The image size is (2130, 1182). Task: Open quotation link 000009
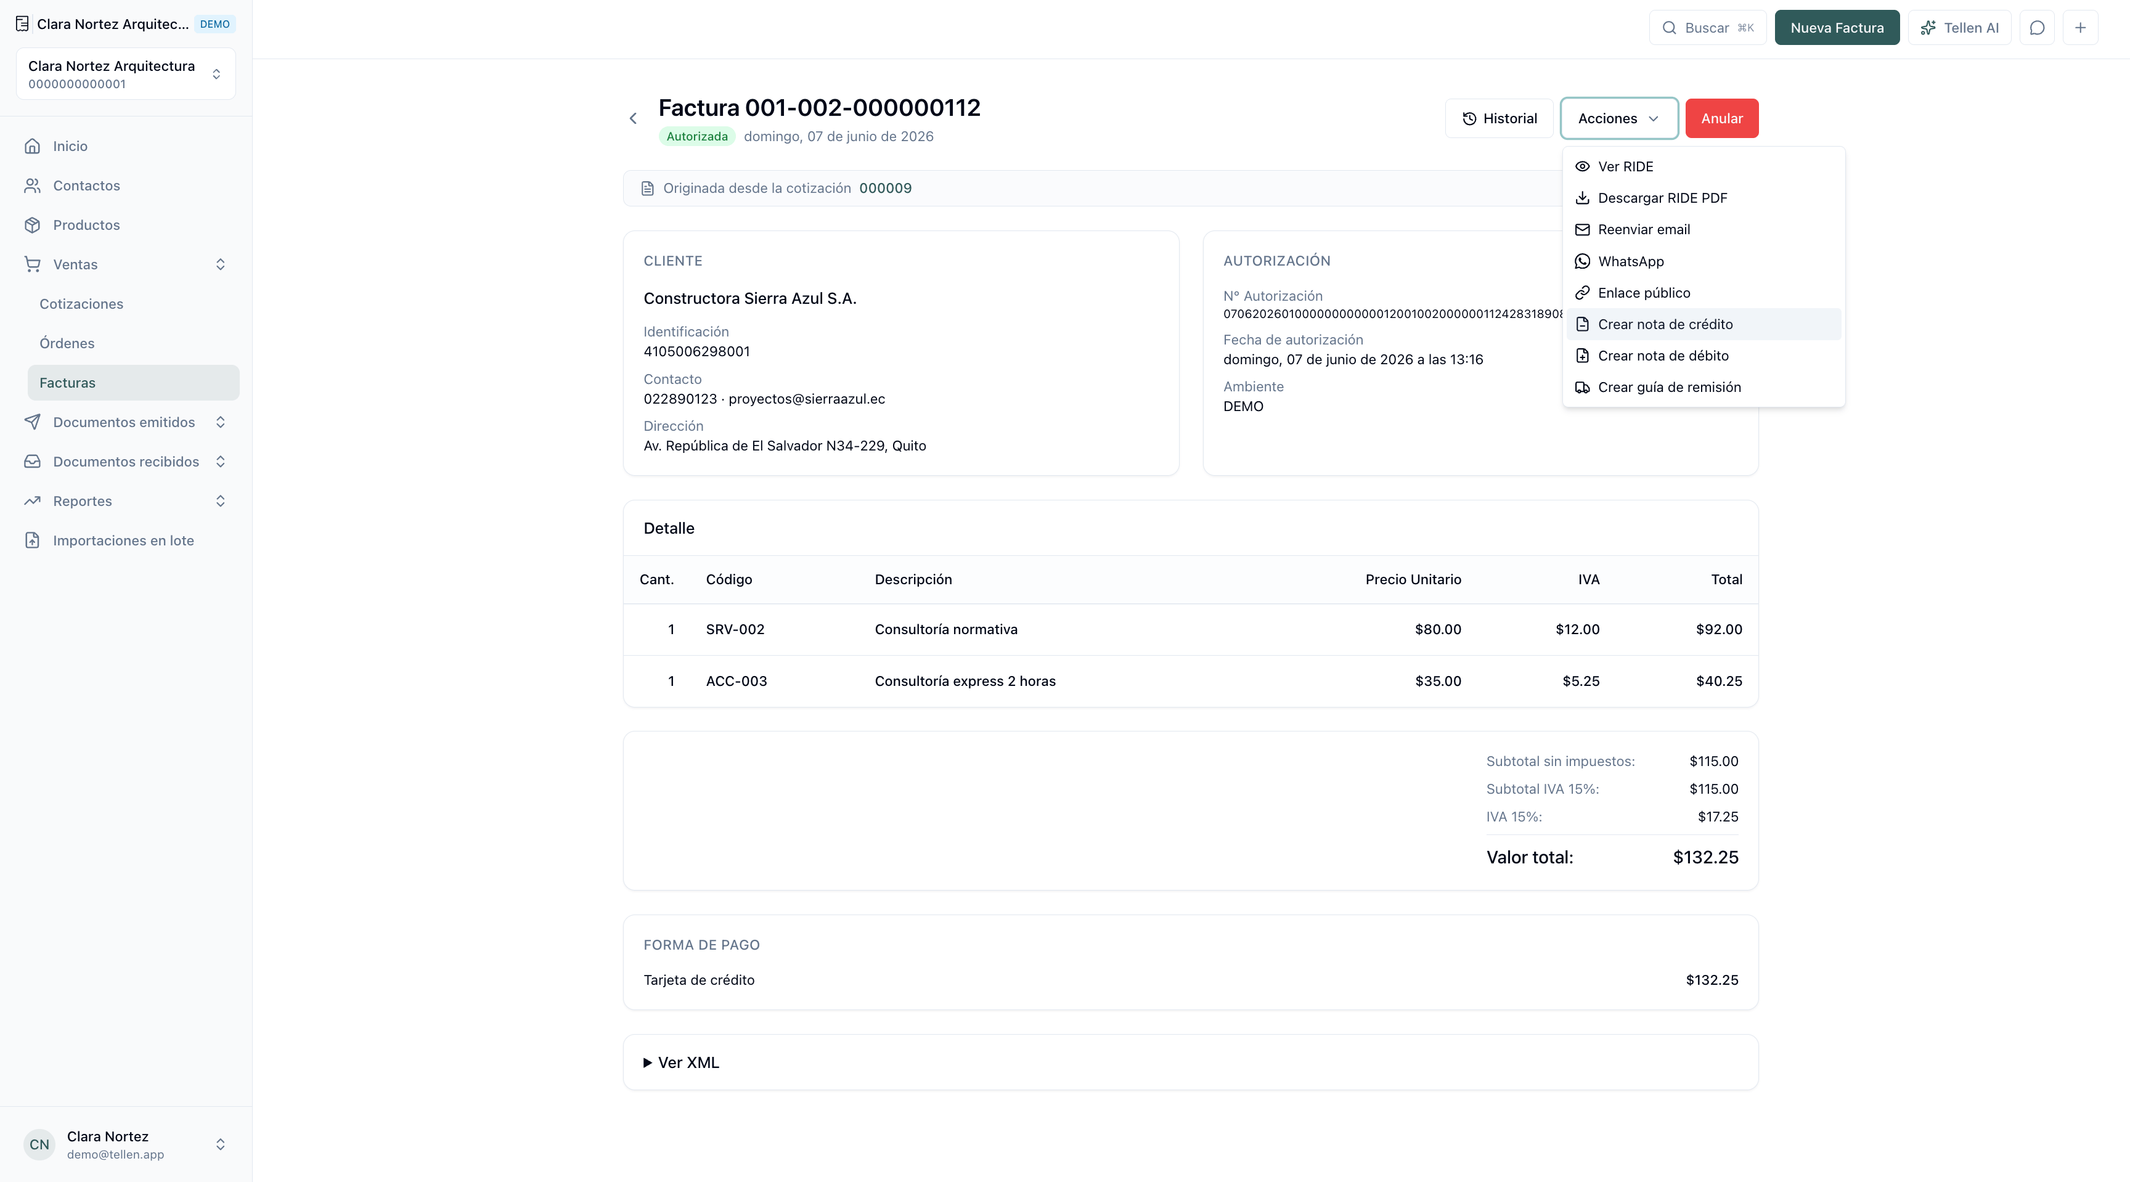(885, 189)
